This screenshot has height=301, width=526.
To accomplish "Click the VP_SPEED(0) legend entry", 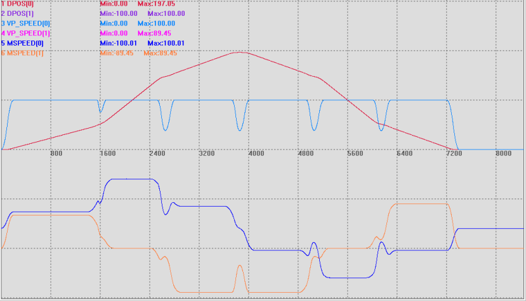I will [25, 23].
